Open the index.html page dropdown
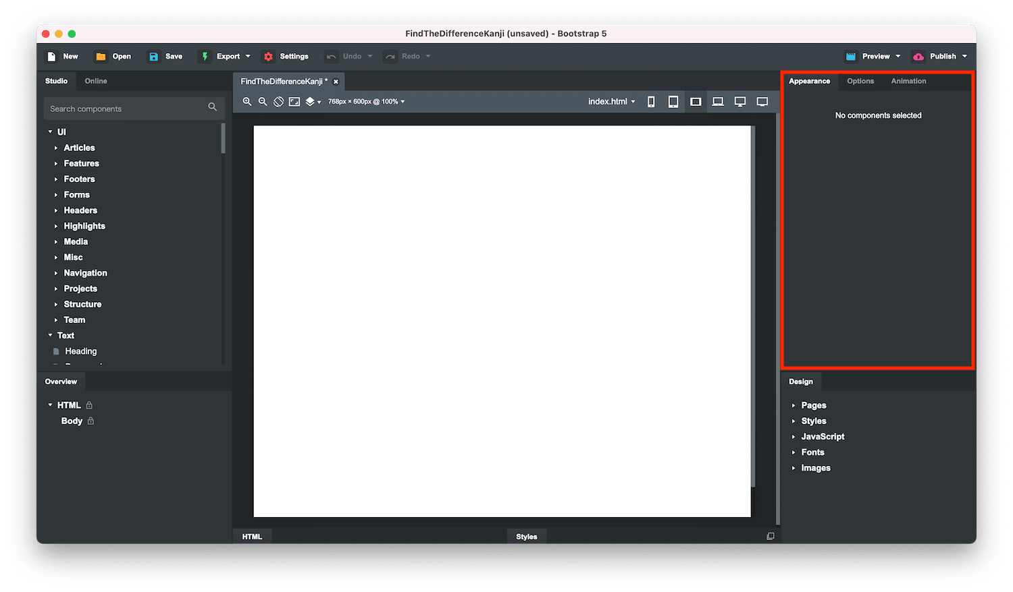The width and height of the screenshot is (1013, 592). [611, 102]
